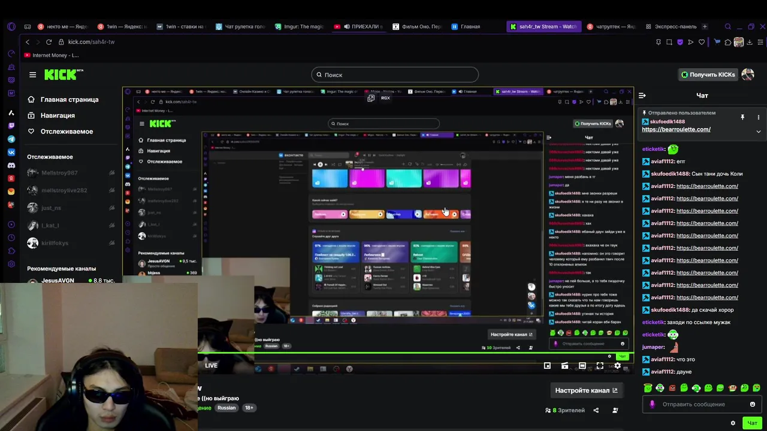Click the voice message microphone icon
This screenshot has height=431, width=767.
click(x=652, y=404)
